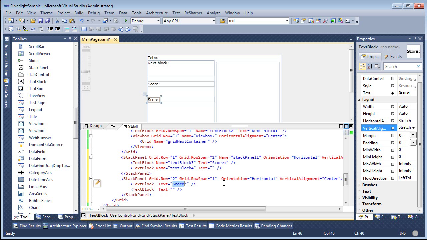
Task: Toggle a bookmark on the current line
Action: click(x=84, y=29)
